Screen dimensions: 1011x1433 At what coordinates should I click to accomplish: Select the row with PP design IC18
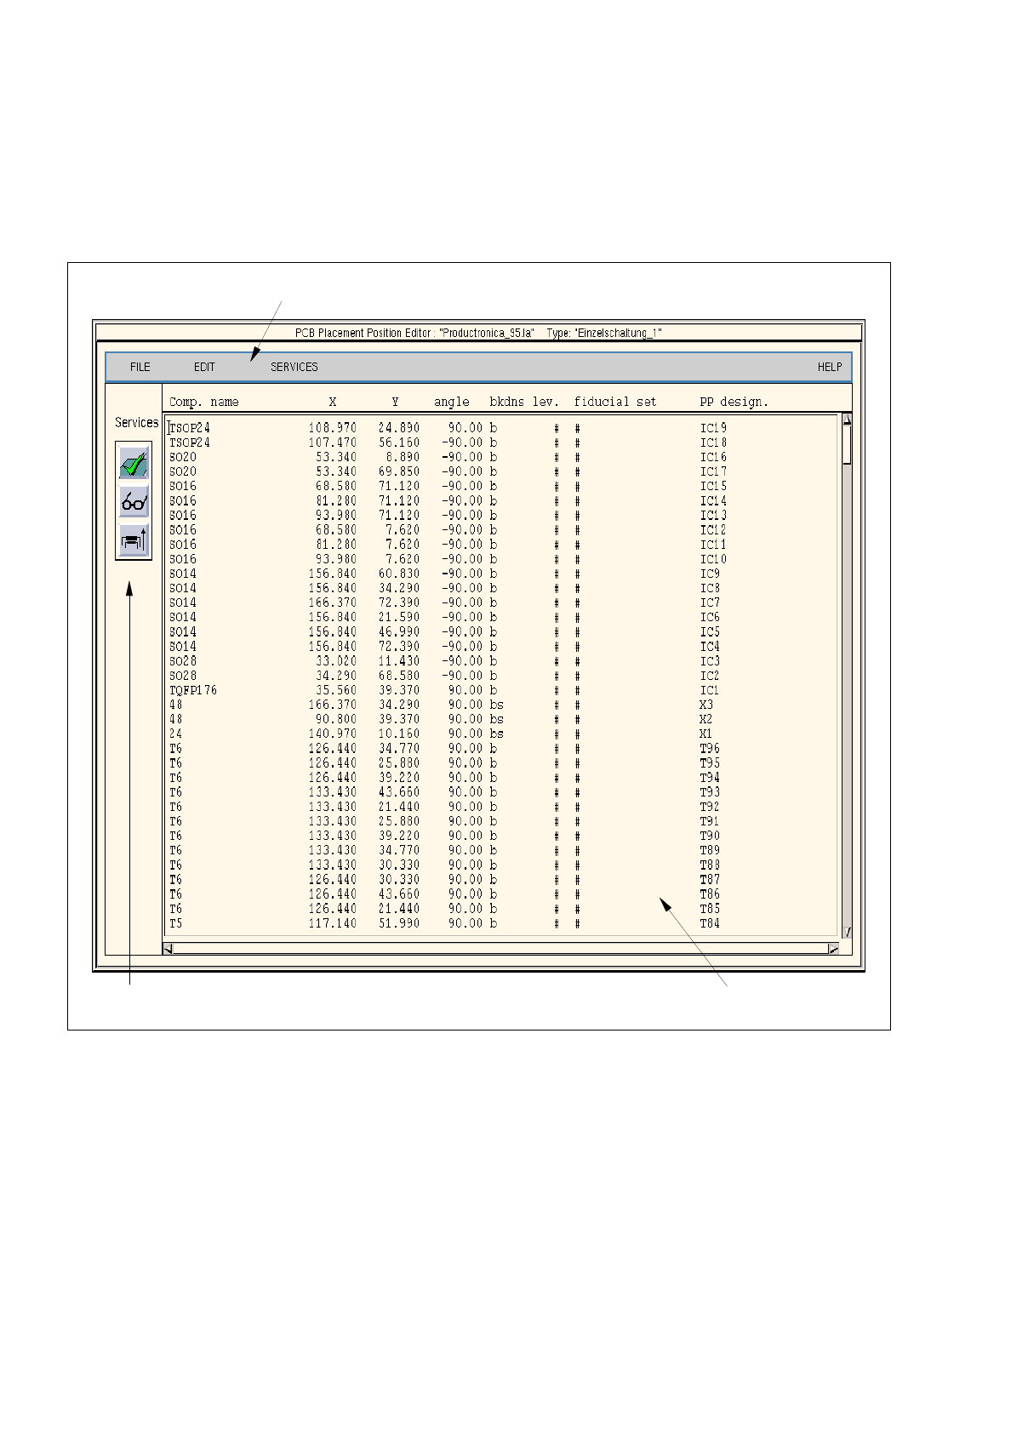pyautogui.click(x=502, y=442)
